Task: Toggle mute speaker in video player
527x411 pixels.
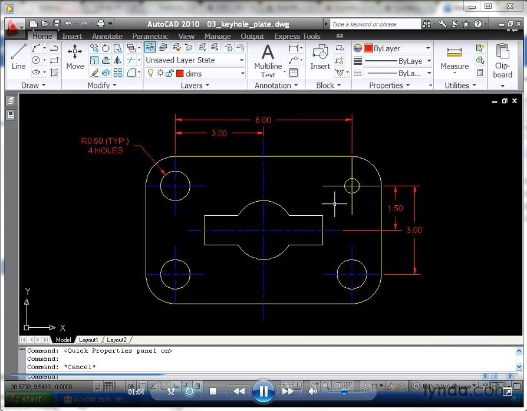Action: [312, 391]
